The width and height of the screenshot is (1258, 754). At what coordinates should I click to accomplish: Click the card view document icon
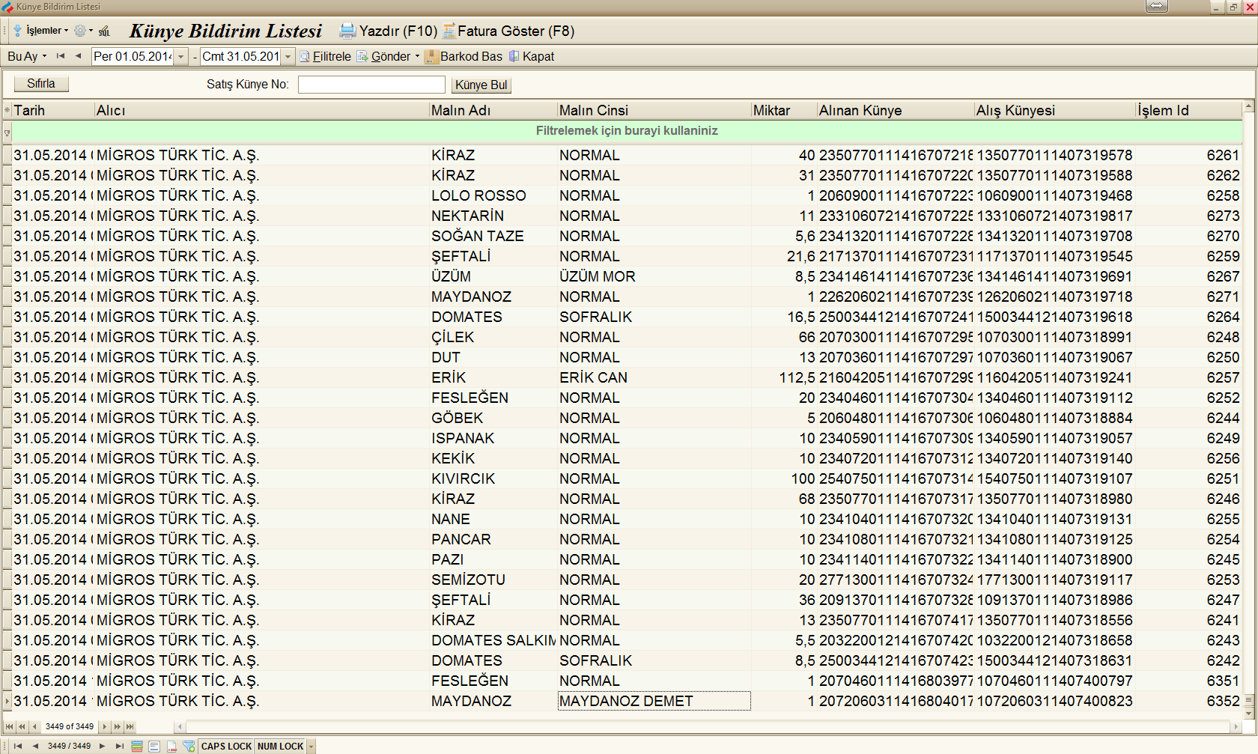pyautogui.click(x=154, y=746)
